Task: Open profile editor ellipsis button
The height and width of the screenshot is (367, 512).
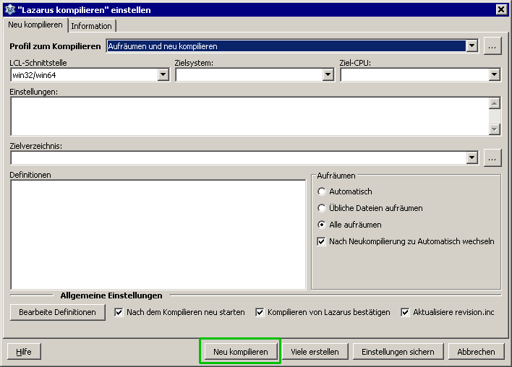Action: click(492, 46)
